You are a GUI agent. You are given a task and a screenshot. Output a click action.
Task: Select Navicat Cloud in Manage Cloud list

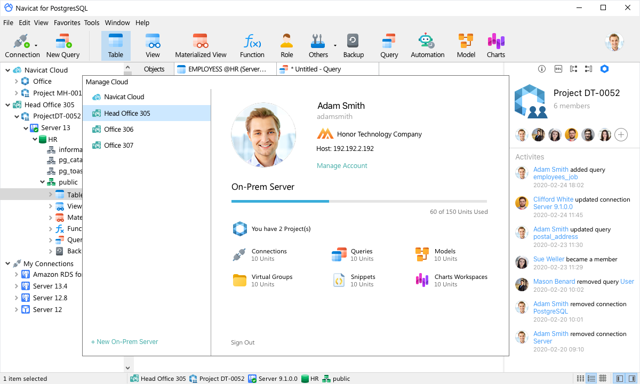tap(147, 97)
